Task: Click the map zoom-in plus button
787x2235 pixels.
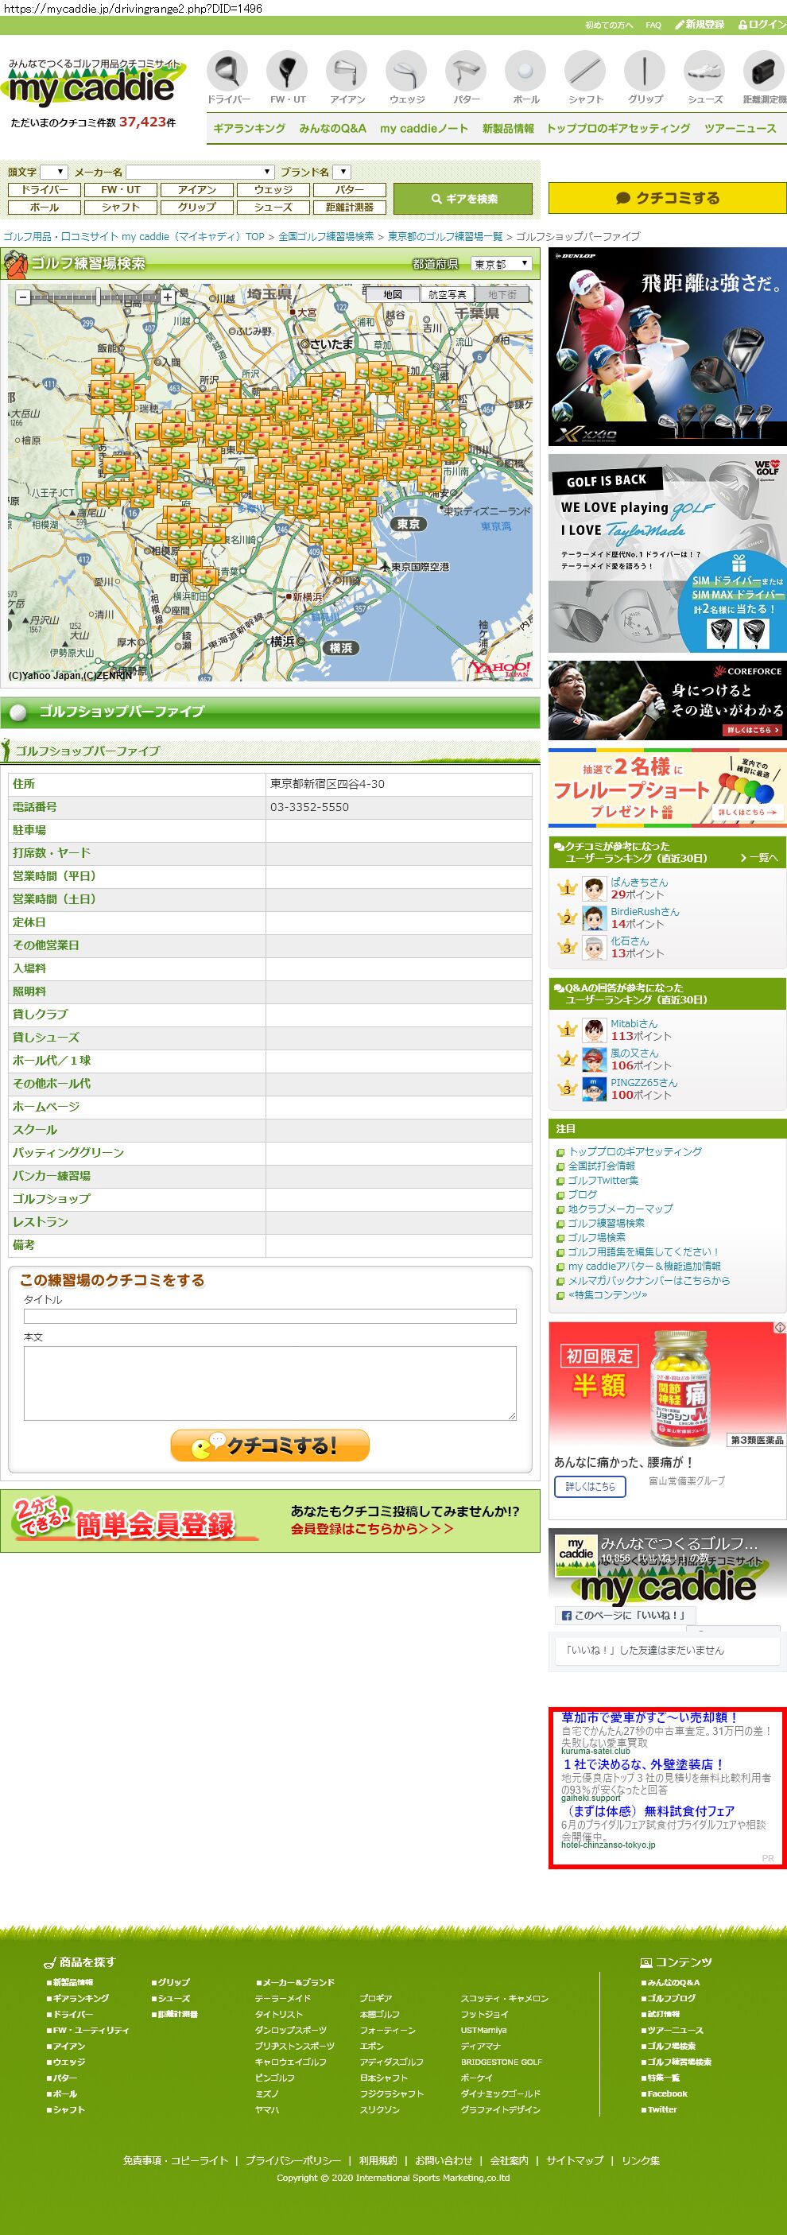Action: tap(169, 297)
